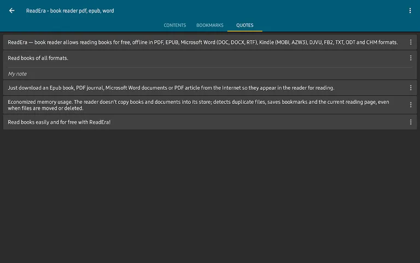Switch to the Bookmarks tab
Viewport: 420px width, 263px height.
tap(210, 25)
